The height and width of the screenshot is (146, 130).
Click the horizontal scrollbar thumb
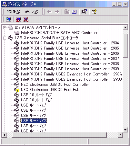click(59, 135)
